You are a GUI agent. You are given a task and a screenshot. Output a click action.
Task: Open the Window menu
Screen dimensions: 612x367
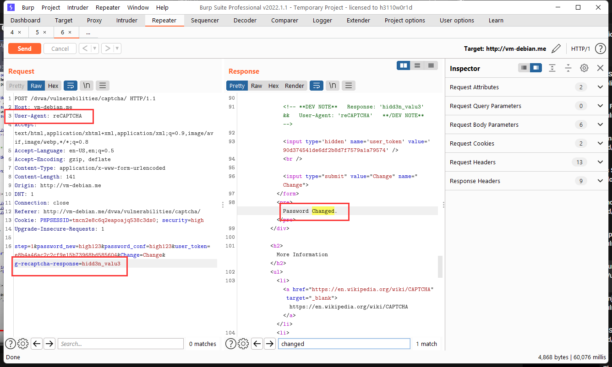click(x=138, y=7)
